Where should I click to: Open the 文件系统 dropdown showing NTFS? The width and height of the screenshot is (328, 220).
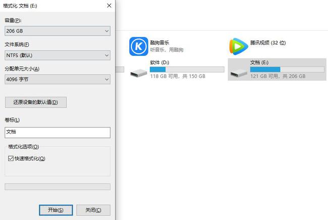[58, 55]
